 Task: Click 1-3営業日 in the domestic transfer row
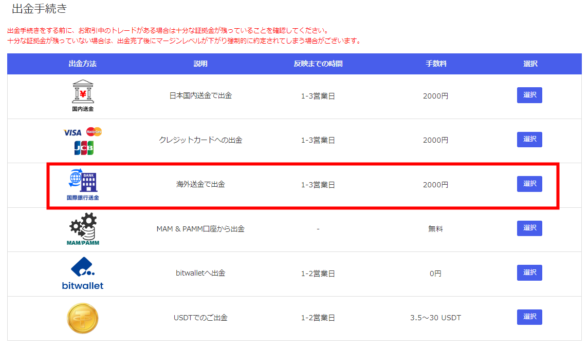[318, 96]
